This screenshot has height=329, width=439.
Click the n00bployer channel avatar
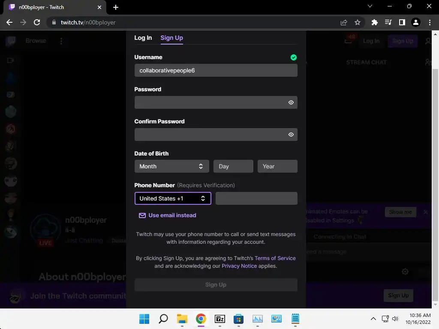click(x=45, y=230)
